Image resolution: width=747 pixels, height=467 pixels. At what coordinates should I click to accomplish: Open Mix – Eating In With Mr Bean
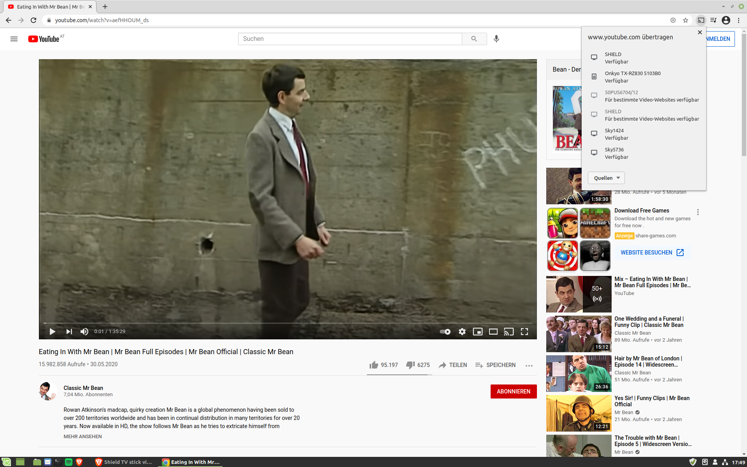click(x=652, y=282)
